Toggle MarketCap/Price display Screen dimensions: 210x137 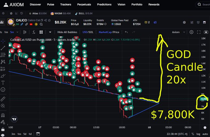[109, 32]
